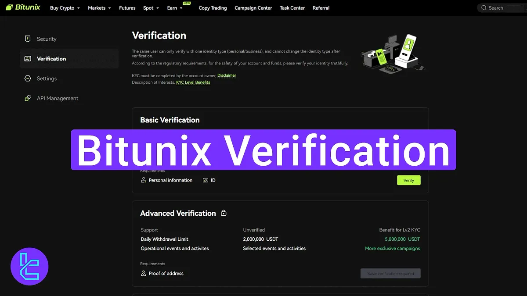Open the Buy Crypto dropdown

tap(62, 7)
